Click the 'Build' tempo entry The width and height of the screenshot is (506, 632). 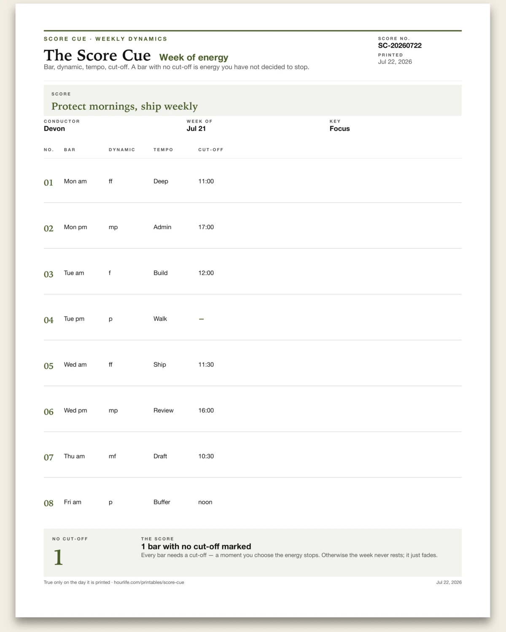pyautogui.click(x=161, y=273)
